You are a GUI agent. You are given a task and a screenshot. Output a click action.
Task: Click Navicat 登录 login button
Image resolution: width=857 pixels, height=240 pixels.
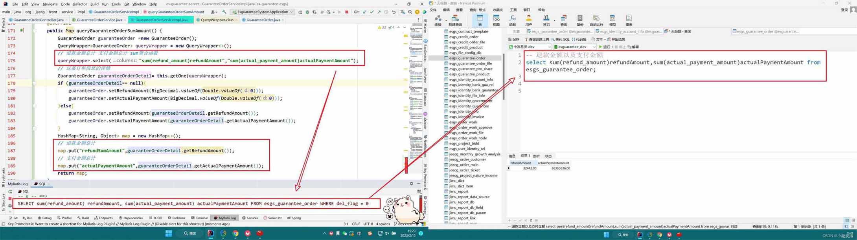[x=844, y=10]
